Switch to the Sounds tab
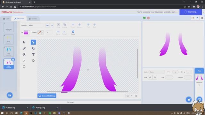This screenshot has width=205, height=115. point(33,19)
